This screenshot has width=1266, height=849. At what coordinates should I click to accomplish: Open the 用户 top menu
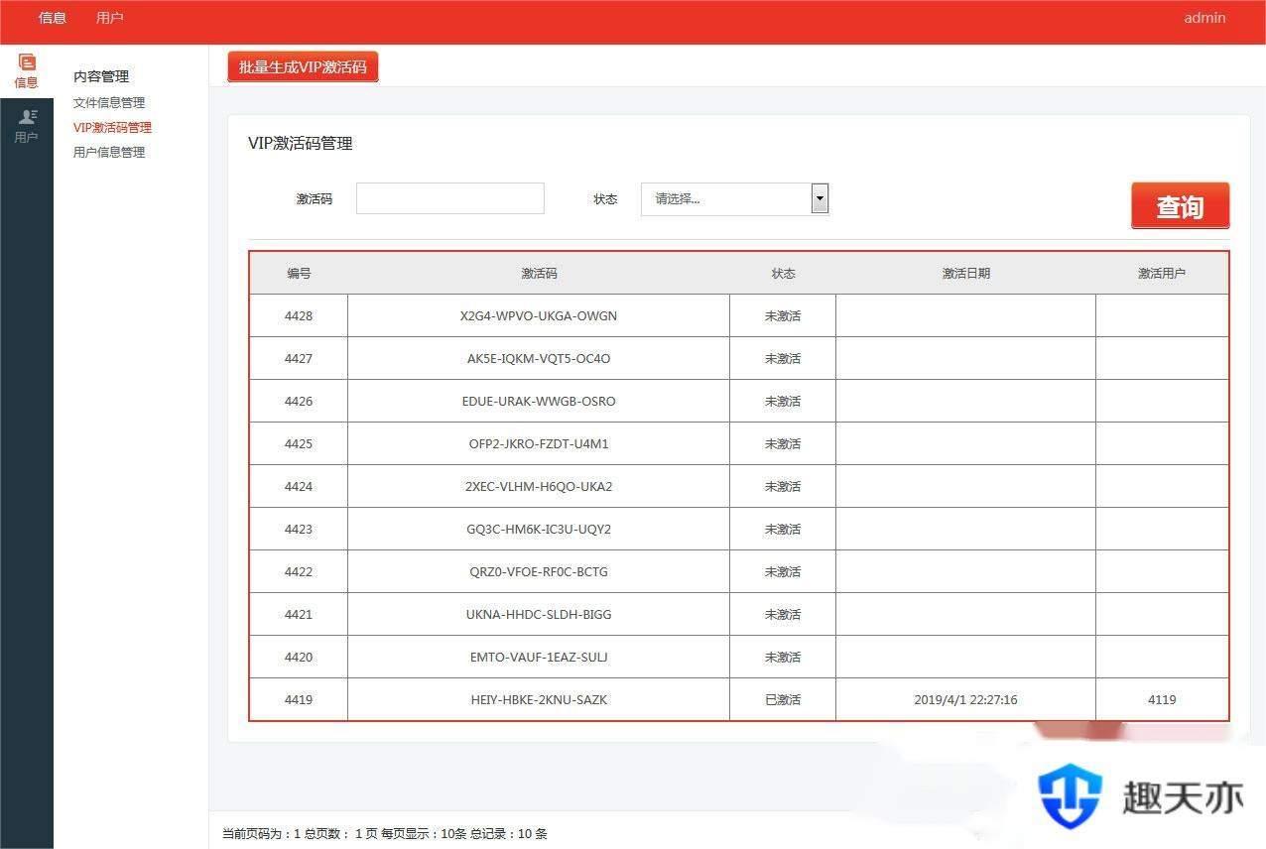click(110, 18)
